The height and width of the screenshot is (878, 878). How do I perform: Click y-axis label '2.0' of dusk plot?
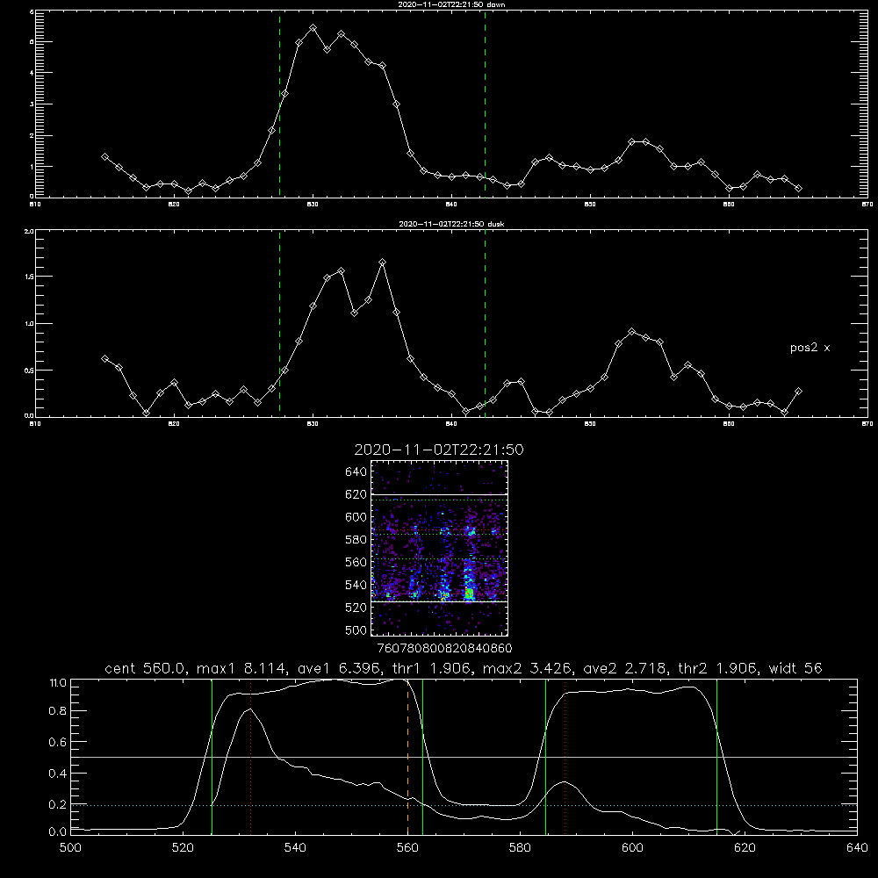click(x=29, y=231)
